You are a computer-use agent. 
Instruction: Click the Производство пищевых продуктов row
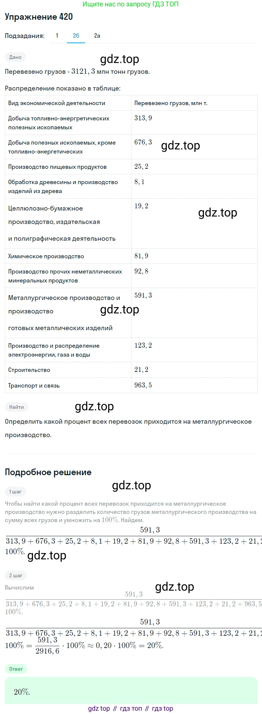[131, 167]
